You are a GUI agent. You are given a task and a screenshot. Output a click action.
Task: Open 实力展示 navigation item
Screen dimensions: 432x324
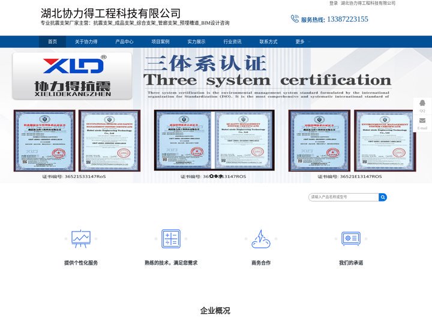click(x=196, y=41)
